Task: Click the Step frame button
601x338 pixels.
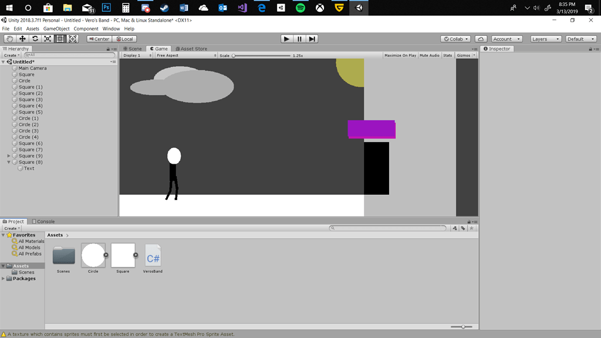Action: pyautogui.click(x=312, y=39)
